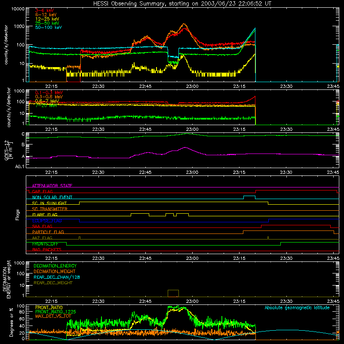
Task: Click the GOES magenta curve peak near 22:58
Action: (185, 147)
